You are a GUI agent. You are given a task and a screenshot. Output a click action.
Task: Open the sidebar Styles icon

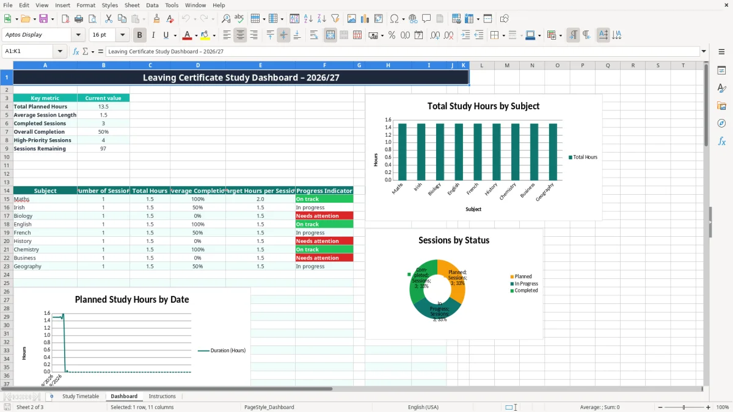click(721, 89)
